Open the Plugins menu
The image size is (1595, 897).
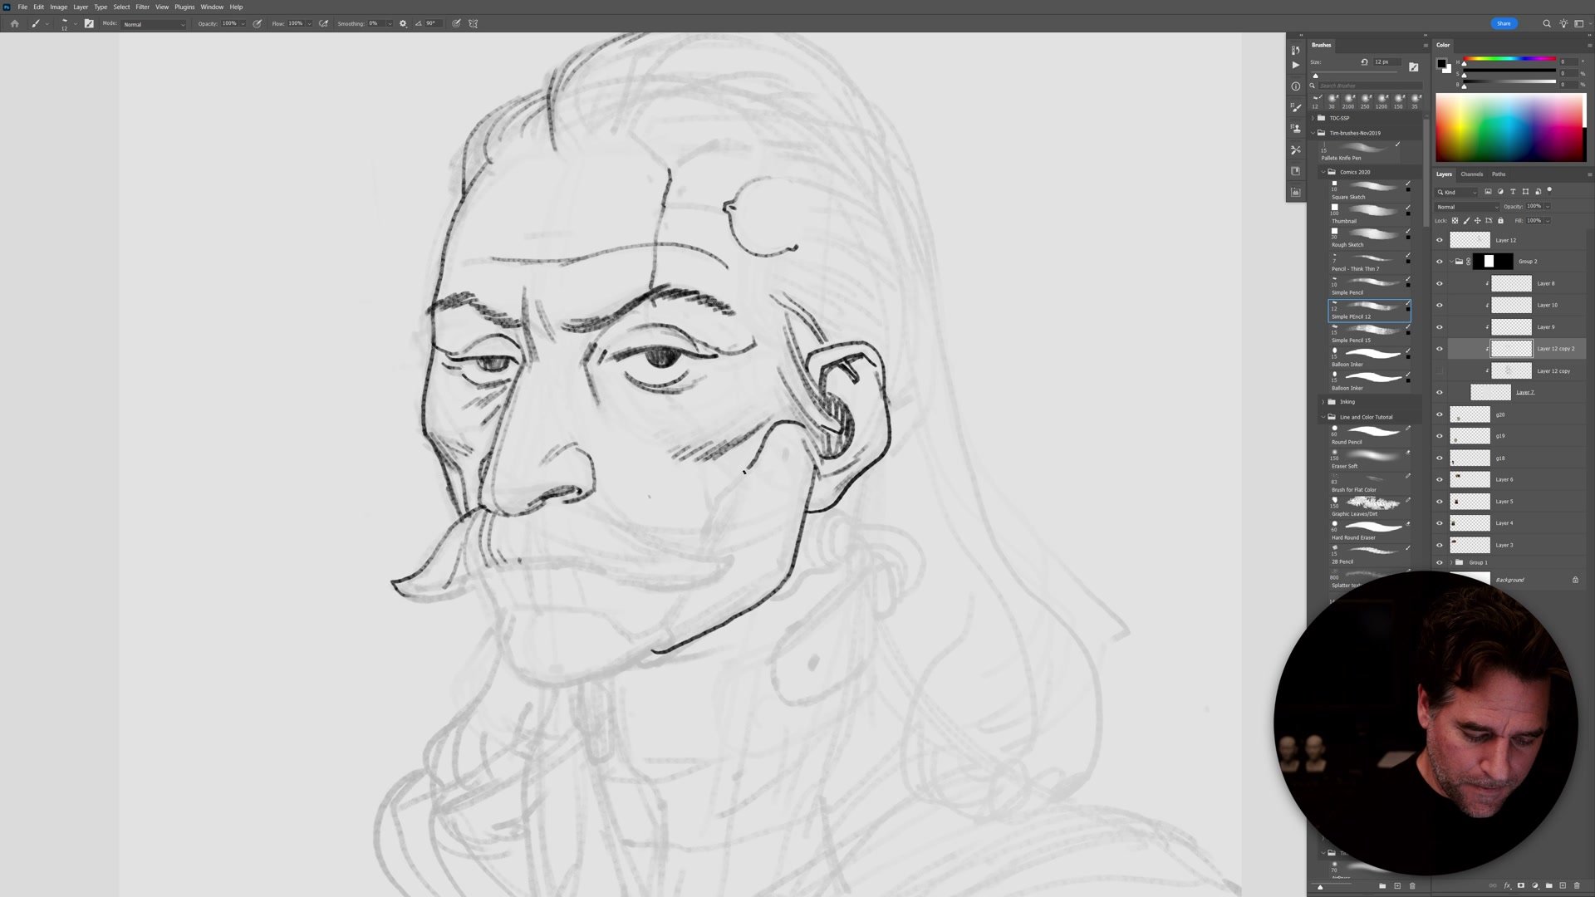point(184,7)
